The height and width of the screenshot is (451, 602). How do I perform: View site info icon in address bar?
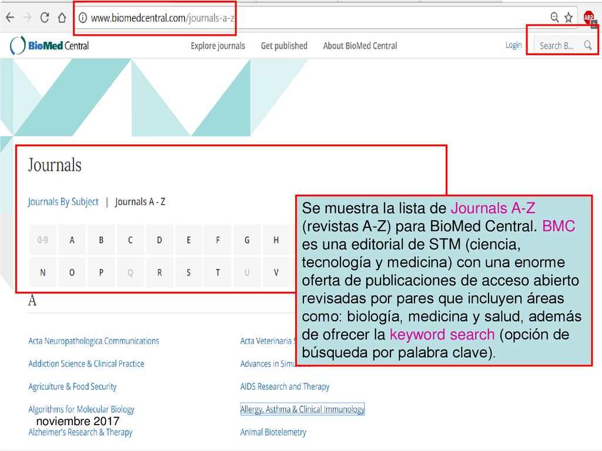coord(82,18)
